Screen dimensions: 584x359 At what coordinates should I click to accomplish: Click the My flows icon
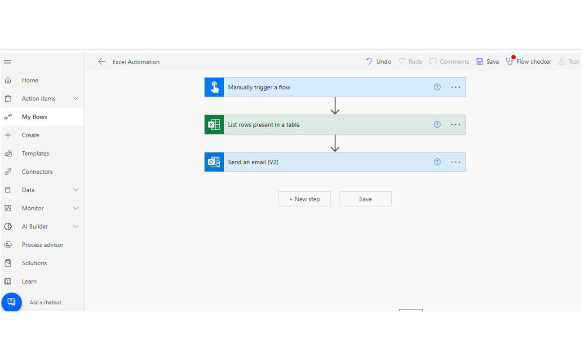tap(8, 117)
